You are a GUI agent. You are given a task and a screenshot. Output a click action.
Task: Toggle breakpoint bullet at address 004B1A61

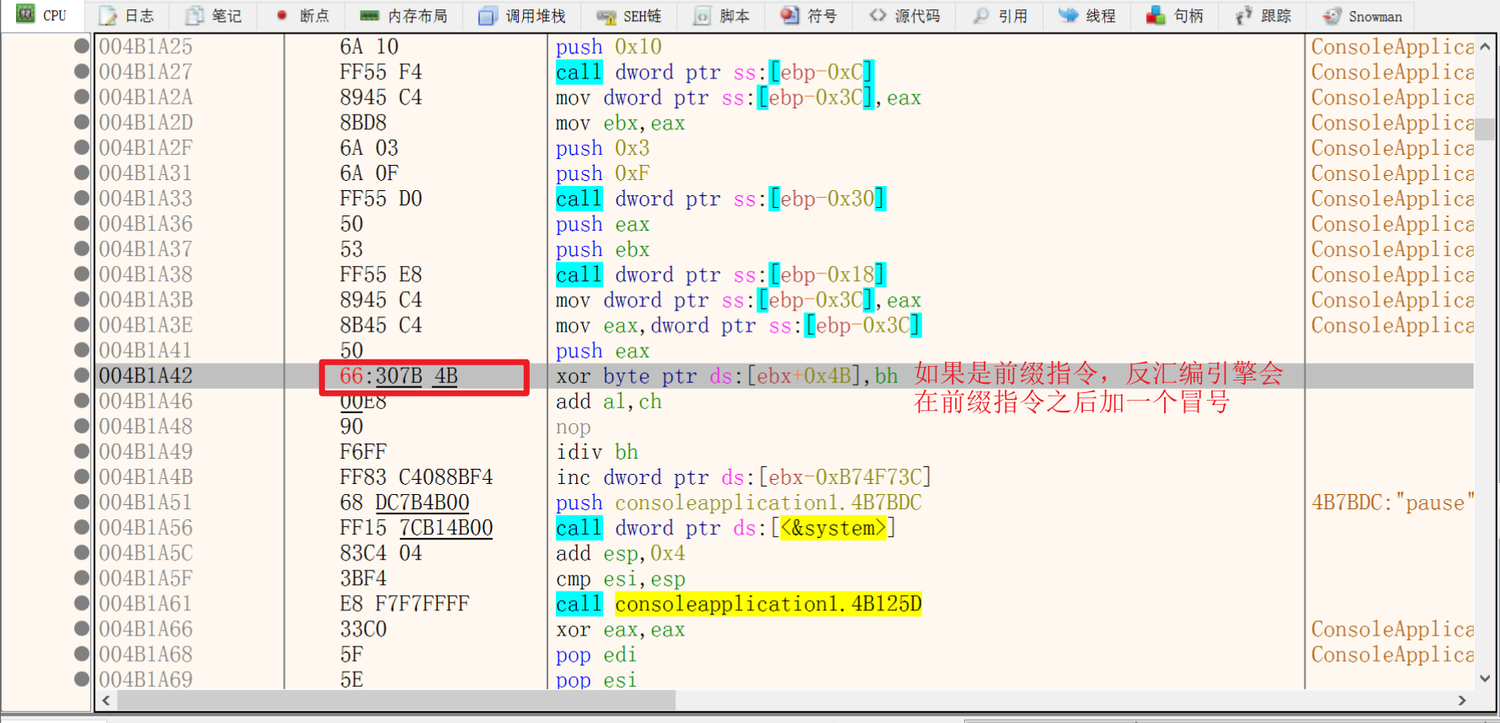click(82, 603)
